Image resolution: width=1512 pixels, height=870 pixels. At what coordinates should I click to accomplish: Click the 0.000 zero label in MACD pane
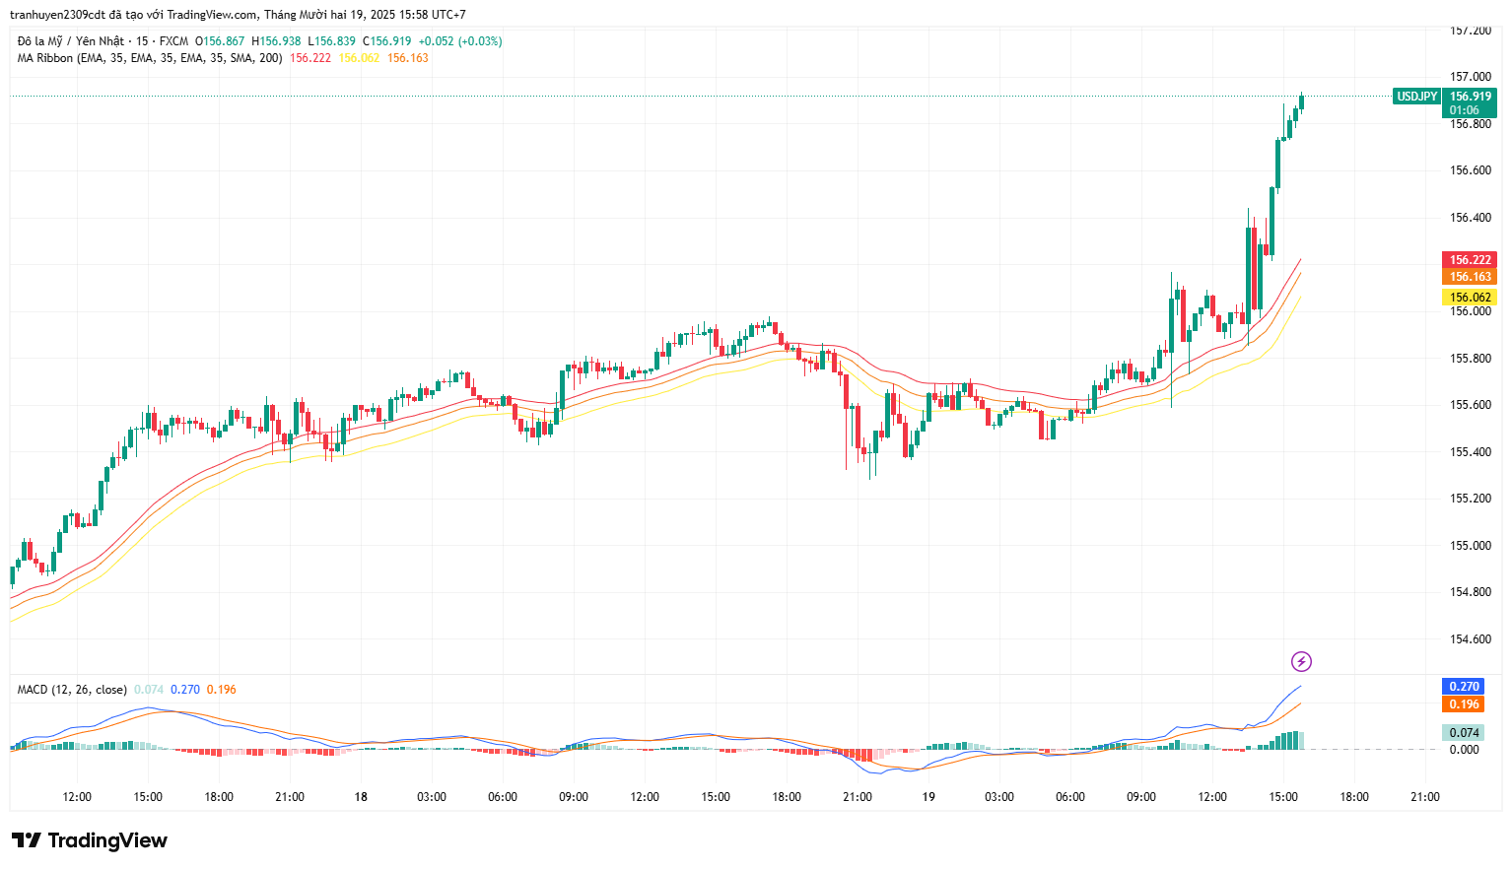tap(1464, 750)
